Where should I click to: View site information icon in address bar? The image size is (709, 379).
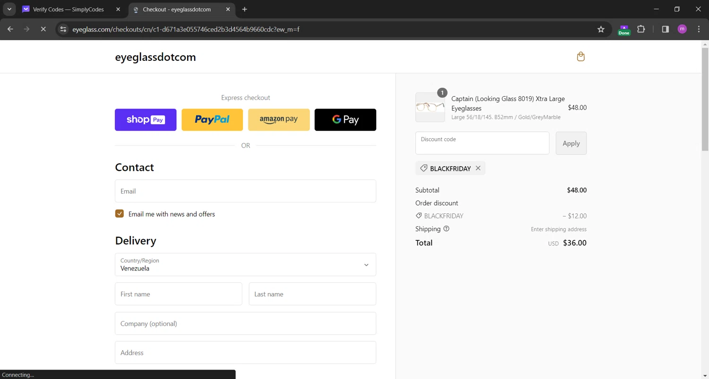[63, 29]
